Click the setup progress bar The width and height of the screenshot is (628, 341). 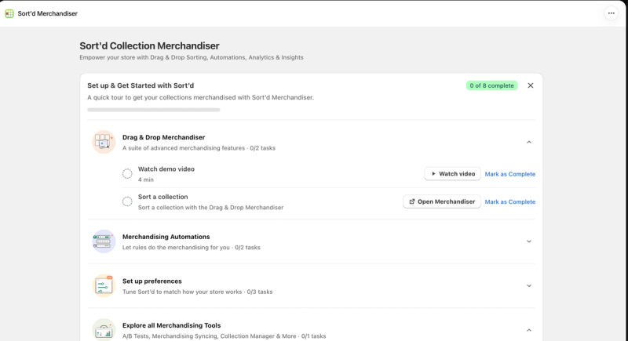coord(154,110)
